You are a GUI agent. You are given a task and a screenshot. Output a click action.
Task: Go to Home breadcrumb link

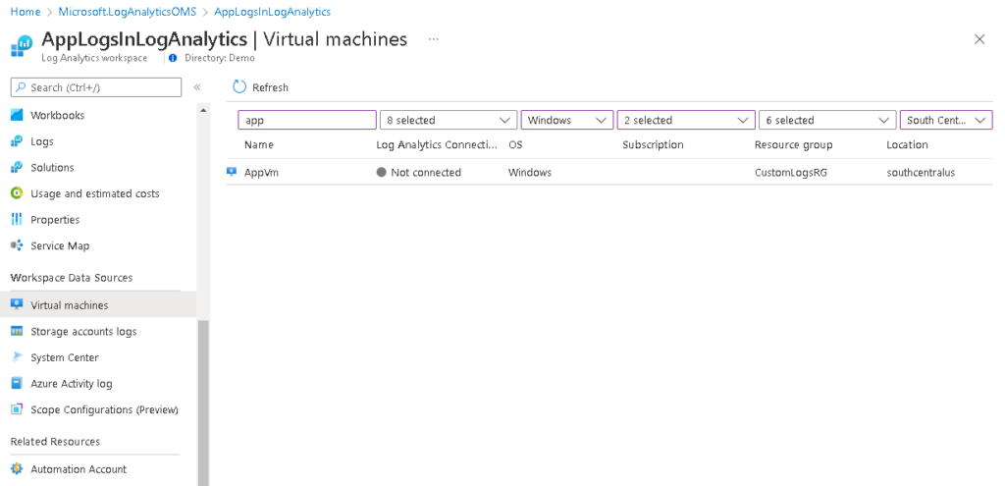(25, 12)
